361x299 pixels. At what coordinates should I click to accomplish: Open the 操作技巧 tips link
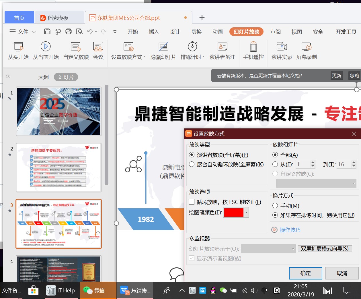click(290, 230)
